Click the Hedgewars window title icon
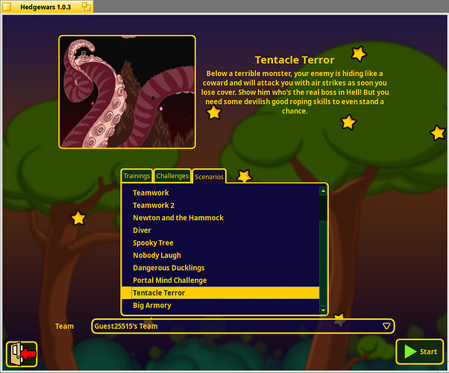 tap(7, 7)
